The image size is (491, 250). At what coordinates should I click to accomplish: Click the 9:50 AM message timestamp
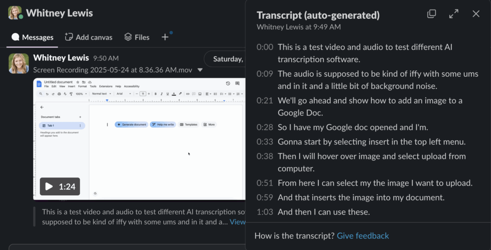[106, 58]
